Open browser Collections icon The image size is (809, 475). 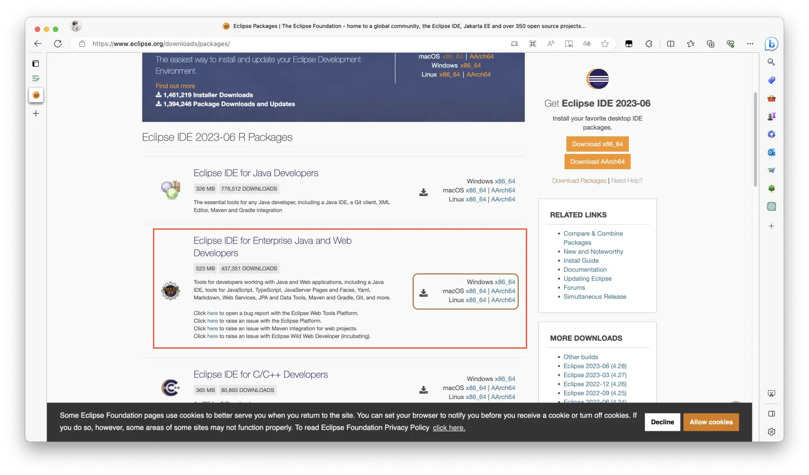point(710,44)
